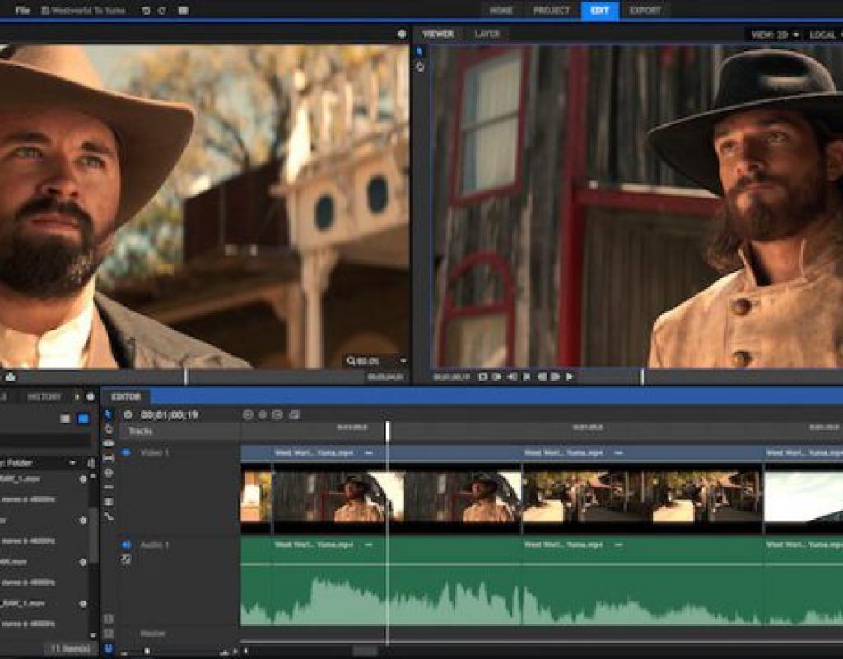Screen dimensions: 843x659
Task: Open the trimmer zoom level dropdown
Action: click(376, 361)
